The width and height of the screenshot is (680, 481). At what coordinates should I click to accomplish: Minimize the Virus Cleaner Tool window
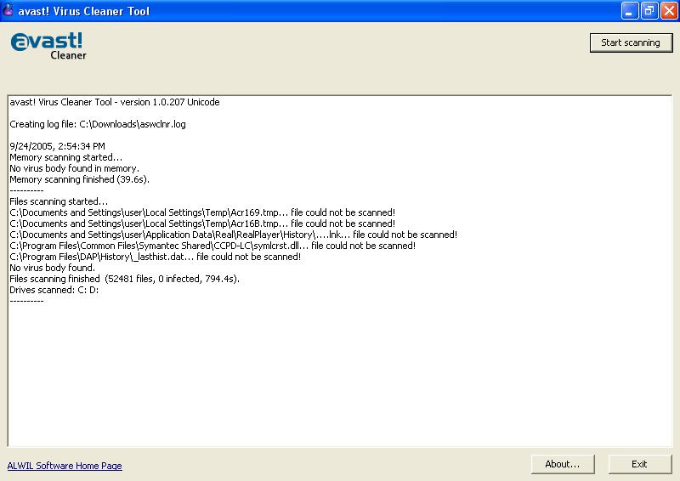point(629,10)
